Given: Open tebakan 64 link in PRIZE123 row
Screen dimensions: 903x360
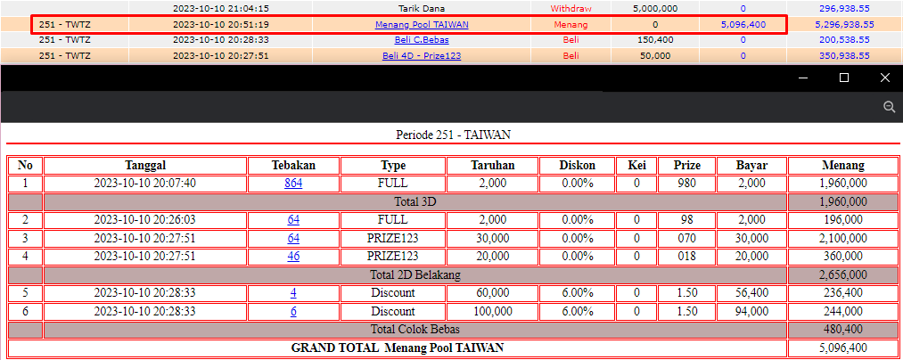Looking at the screenshot, I should 293,239.
